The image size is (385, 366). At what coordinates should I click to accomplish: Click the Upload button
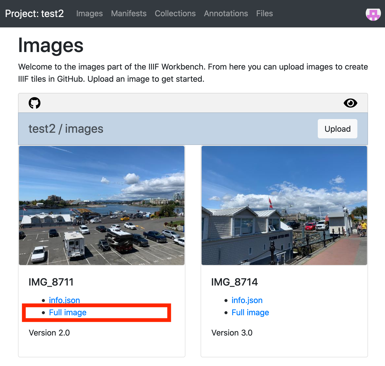pyautogui.click(x=337, y=129)
